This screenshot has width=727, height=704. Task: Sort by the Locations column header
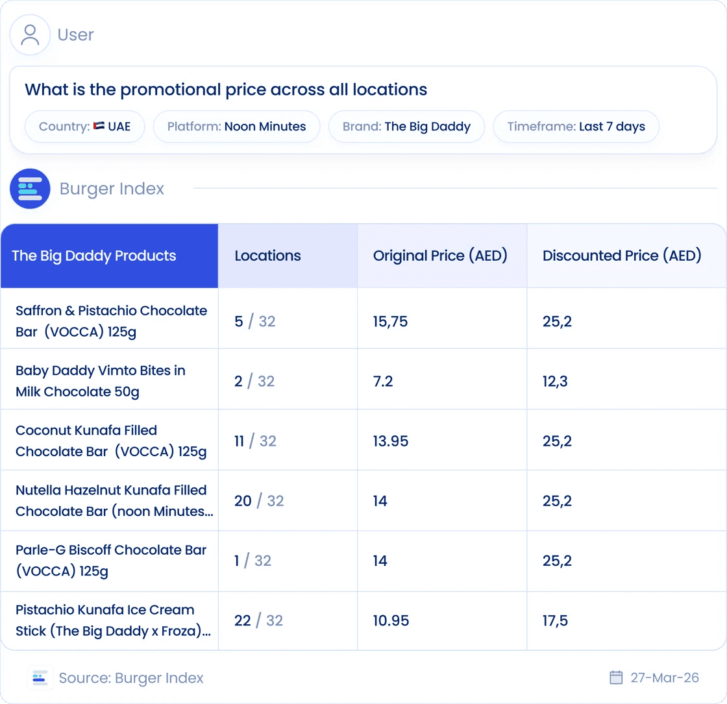coord(288,256)
